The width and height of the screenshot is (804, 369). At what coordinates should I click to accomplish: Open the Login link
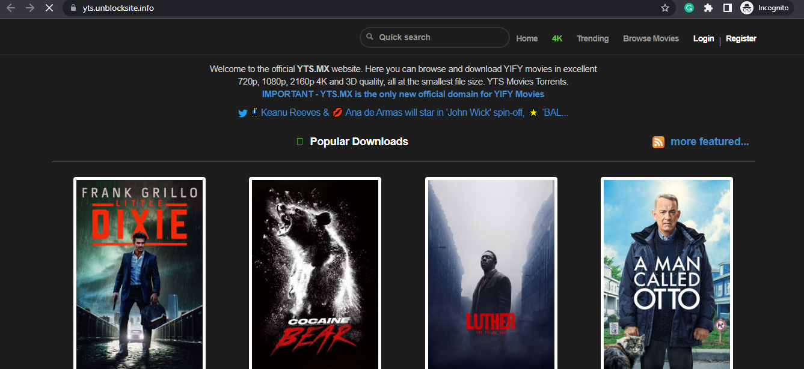[703, 38]
